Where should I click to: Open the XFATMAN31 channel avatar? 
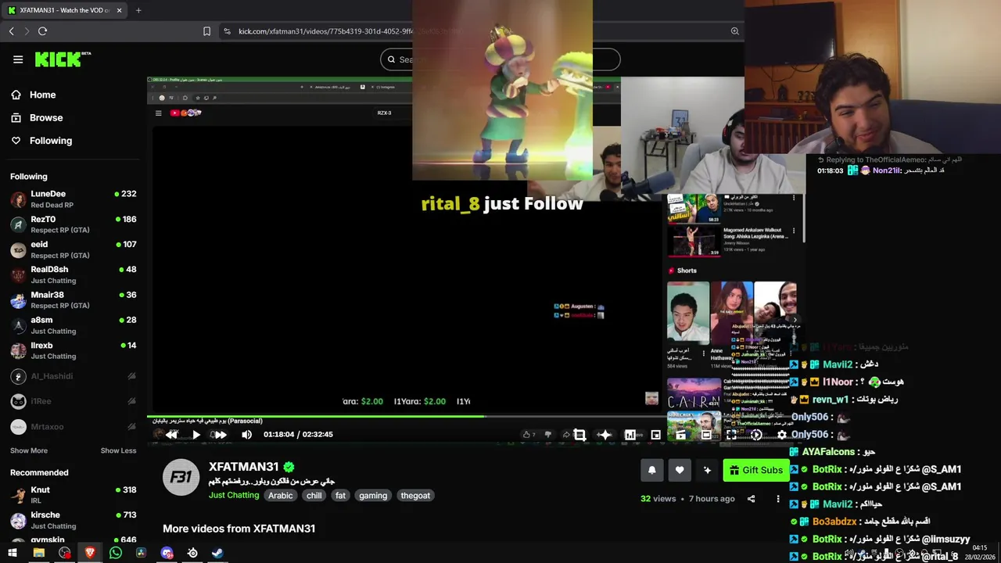(181, 477)
